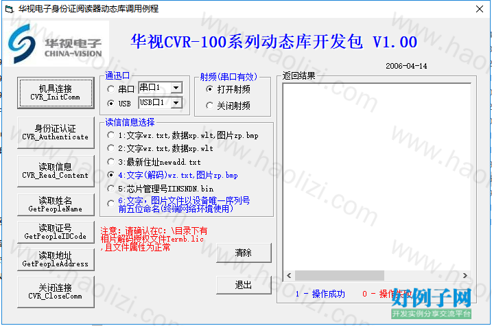The height and width of the screenshot is (326, 492).
Task: Choose option 1: 文字wz.txt,数据xp.wlt,图片zp.bmp
Action: pos(110,135)
